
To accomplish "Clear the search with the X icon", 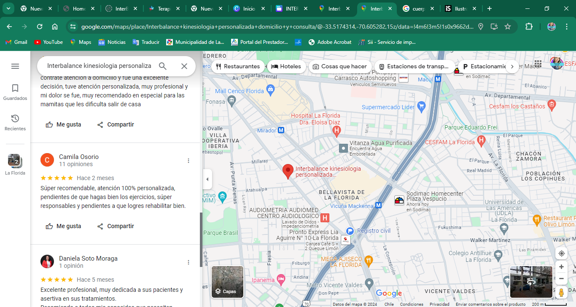I will tap(184, 66).
